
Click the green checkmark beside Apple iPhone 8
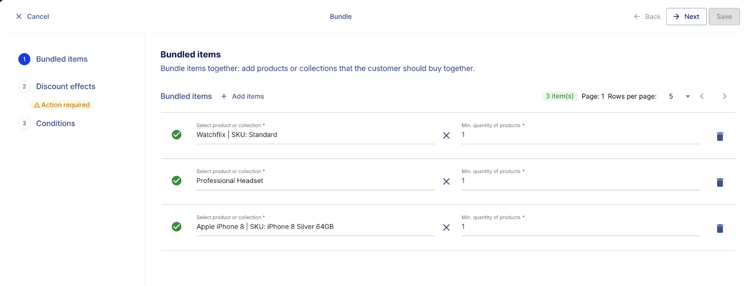tap(176, 227)
